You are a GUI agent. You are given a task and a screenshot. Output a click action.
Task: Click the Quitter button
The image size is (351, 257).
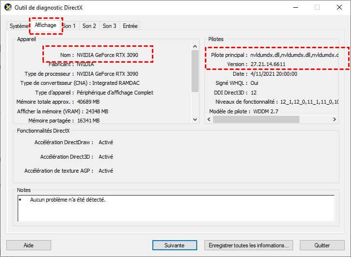coord(322,245)
